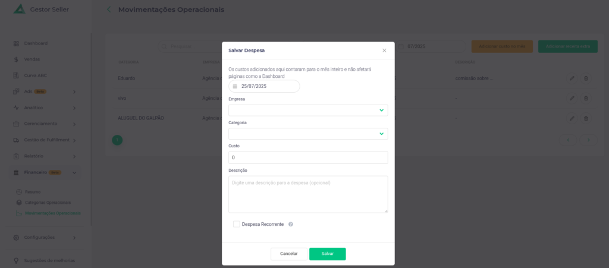Screen dimensions: 609x268
Task: Click the Dashboard grid icon in sidebar
Action: 16,43
